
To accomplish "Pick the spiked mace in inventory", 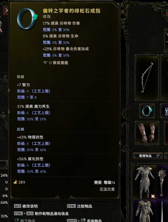I will (x=162, y=182).
